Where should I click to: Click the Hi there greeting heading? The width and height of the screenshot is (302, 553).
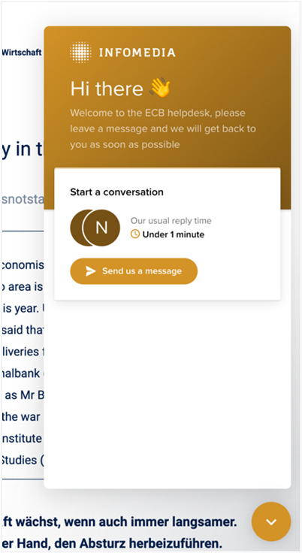click(x=107, y=88)
